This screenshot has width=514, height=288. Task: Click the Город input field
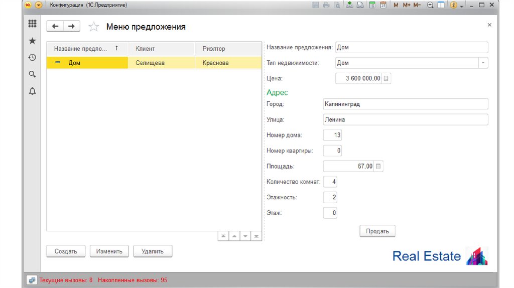(406, 104)
